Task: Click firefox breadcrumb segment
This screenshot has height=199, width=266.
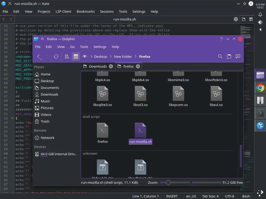Action: coord(145,56)
